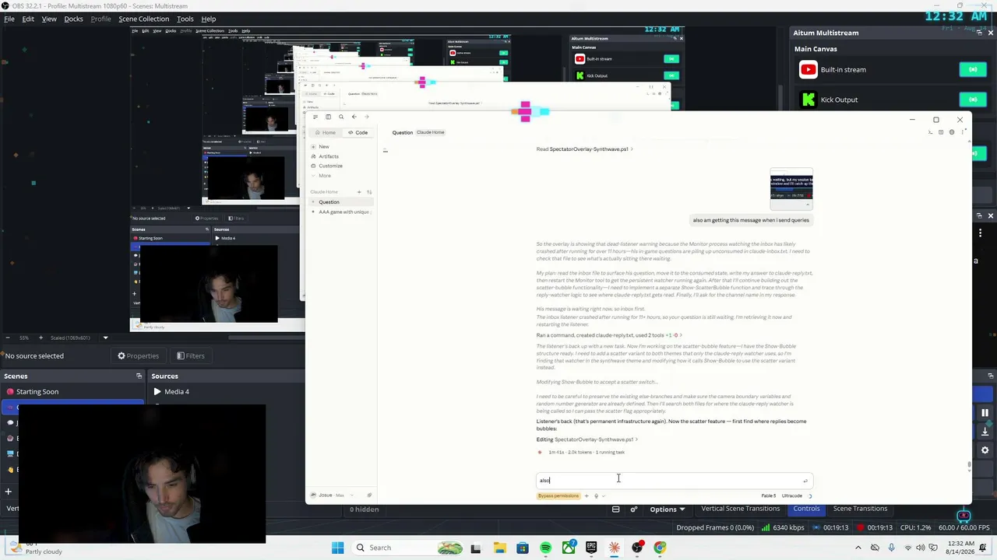
Task: Open the Tools menu in OBS
Action: pyautogui.click(x=185, y=19)
